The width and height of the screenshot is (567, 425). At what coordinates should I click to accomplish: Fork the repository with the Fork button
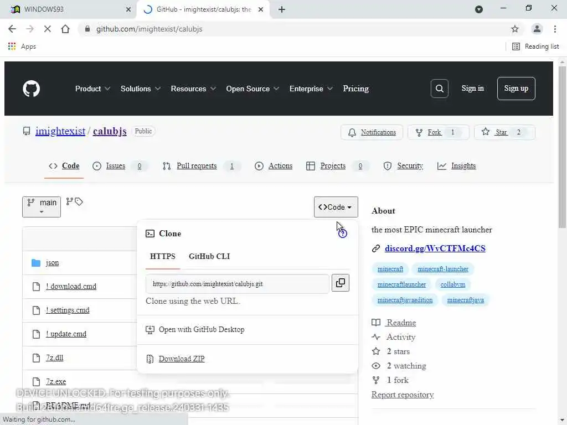(x=439, y=132)
